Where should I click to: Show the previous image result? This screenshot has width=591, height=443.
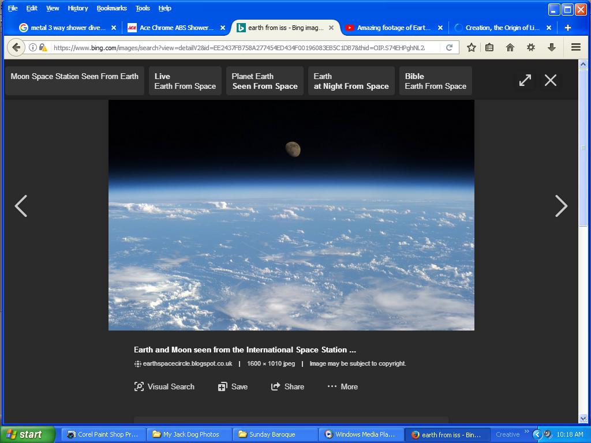point(21,206)
